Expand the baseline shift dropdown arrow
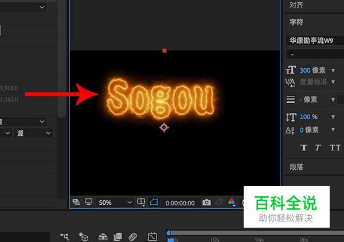The width and height of the screenshot is (344, 242). pos(333,130)
